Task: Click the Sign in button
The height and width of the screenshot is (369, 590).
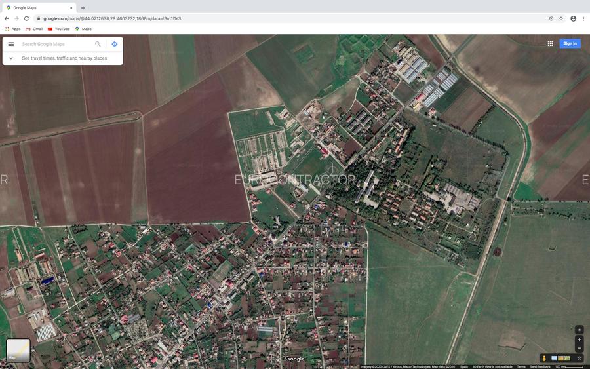Action: (x=570, y=43)
